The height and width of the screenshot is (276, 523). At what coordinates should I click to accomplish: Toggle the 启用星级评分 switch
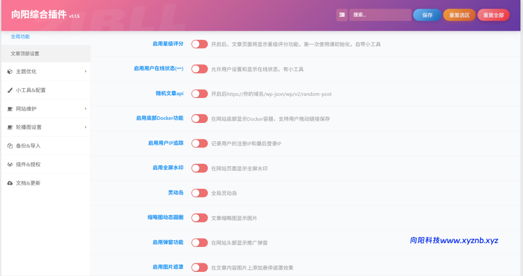[200, 44]
